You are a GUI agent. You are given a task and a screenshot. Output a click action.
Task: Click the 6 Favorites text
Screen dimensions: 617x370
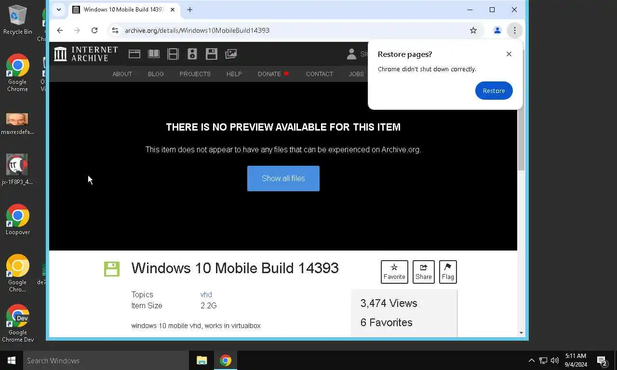[387, 323]
